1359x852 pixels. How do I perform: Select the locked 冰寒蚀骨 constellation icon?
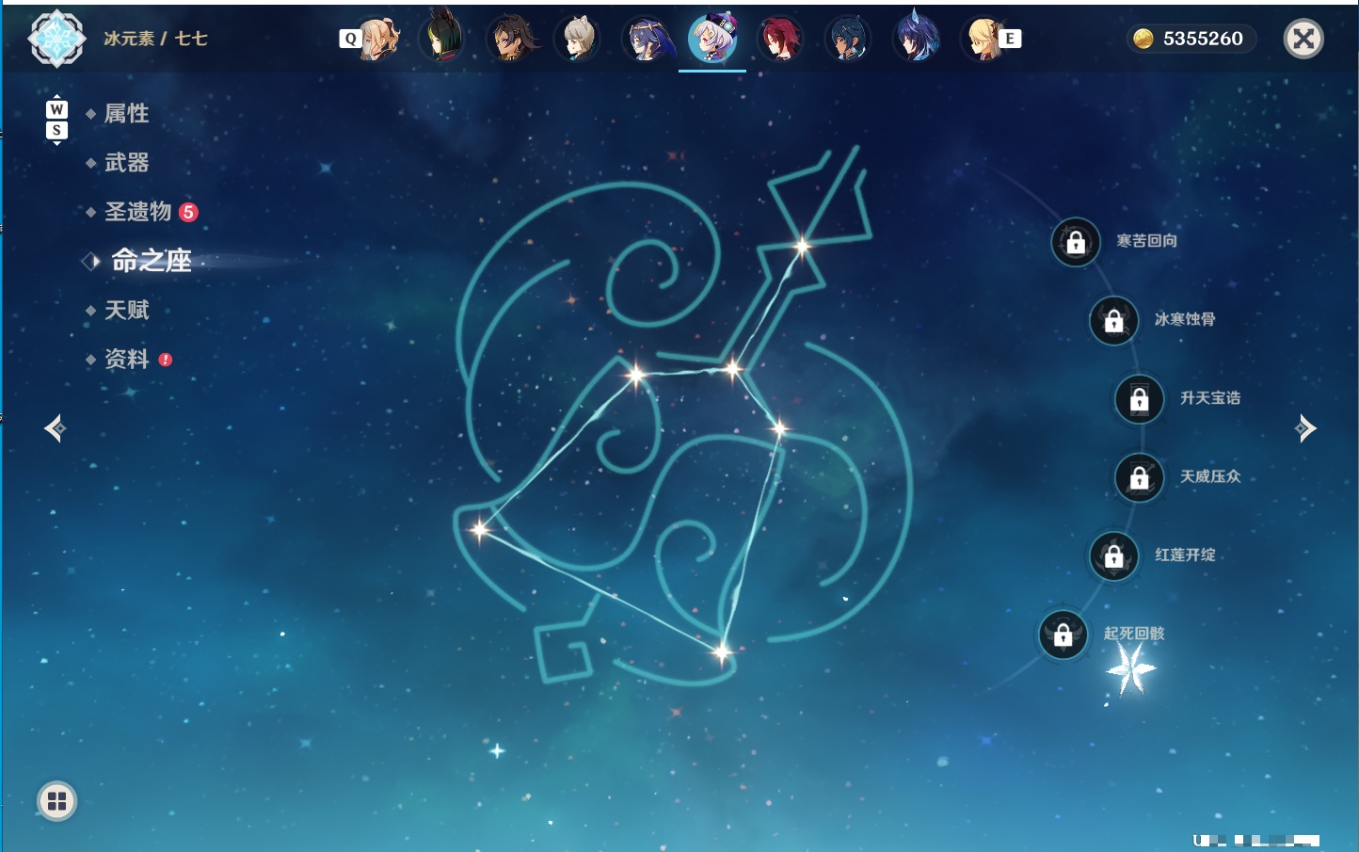tap(1114, 321)
